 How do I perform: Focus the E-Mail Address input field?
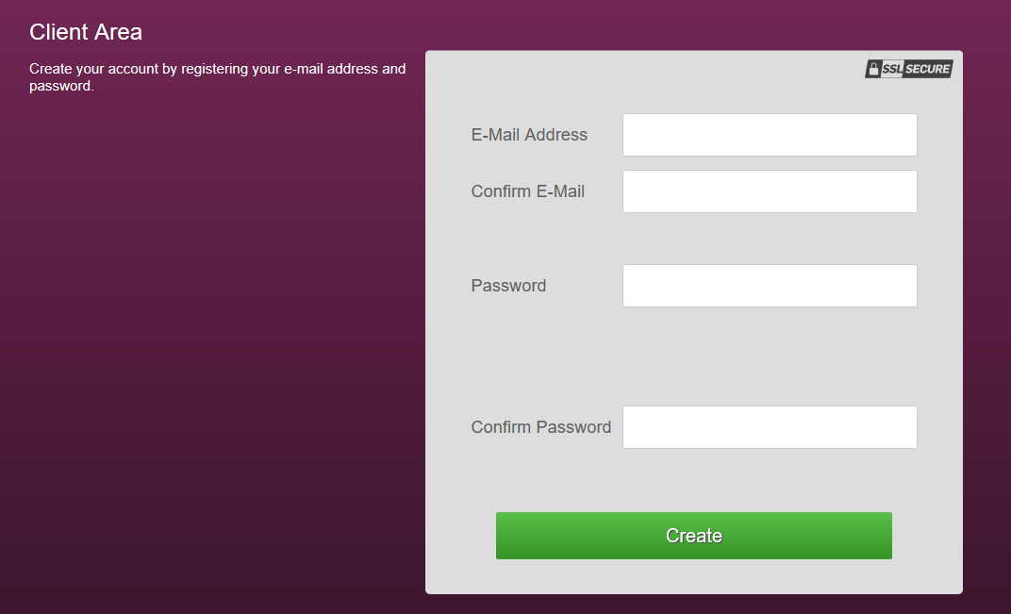(770, 135)
